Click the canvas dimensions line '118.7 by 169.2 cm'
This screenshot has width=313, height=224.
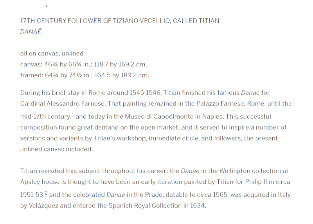point(83,64)
